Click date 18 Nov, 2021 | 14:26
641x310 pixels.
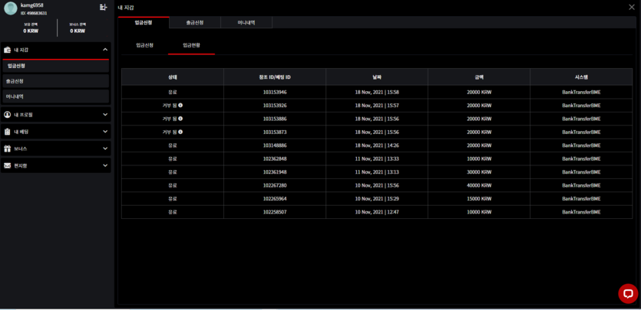click(x=377, y=145)
